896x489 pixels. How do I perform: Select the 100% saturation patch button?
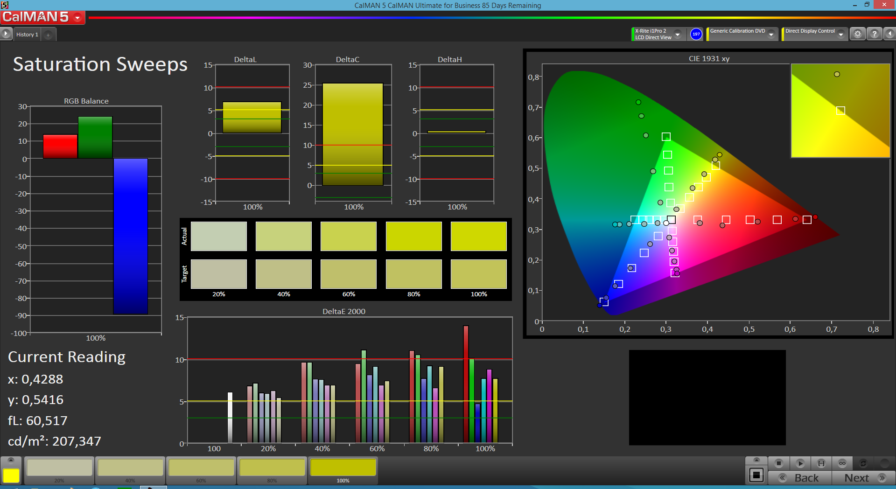point(343,470)
